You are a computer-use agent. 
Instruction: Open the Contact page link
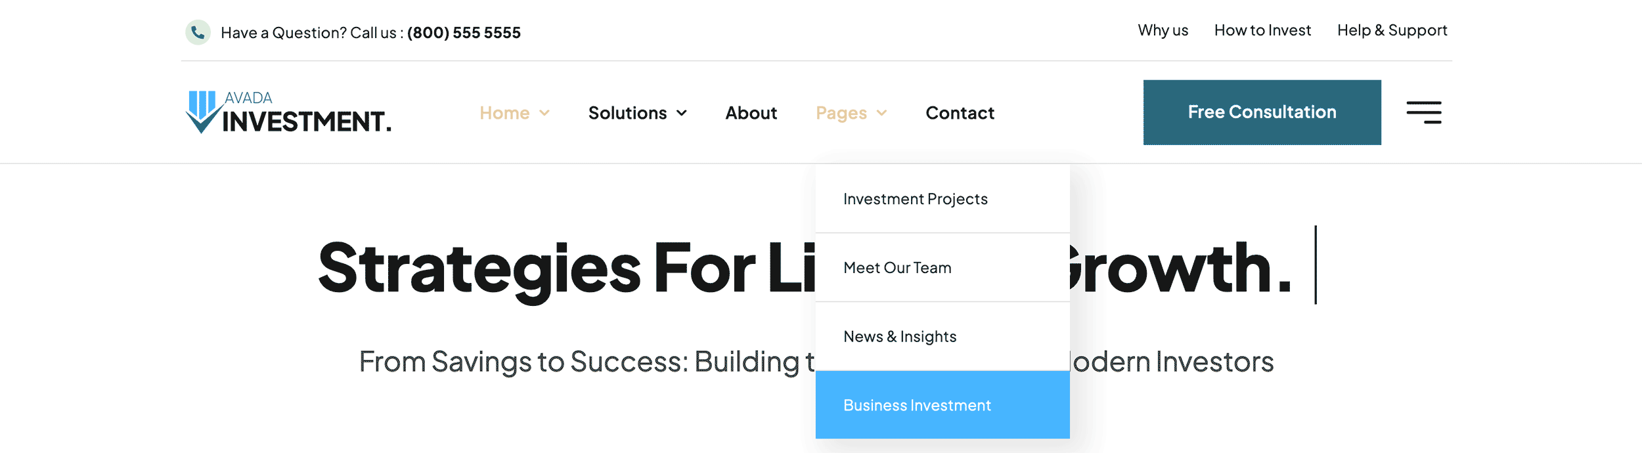click(960, 113)
